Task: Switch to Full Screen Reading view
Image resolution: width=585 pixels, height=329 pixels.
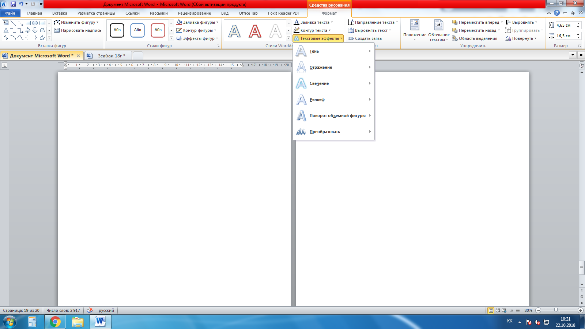Action: [498, 310]
